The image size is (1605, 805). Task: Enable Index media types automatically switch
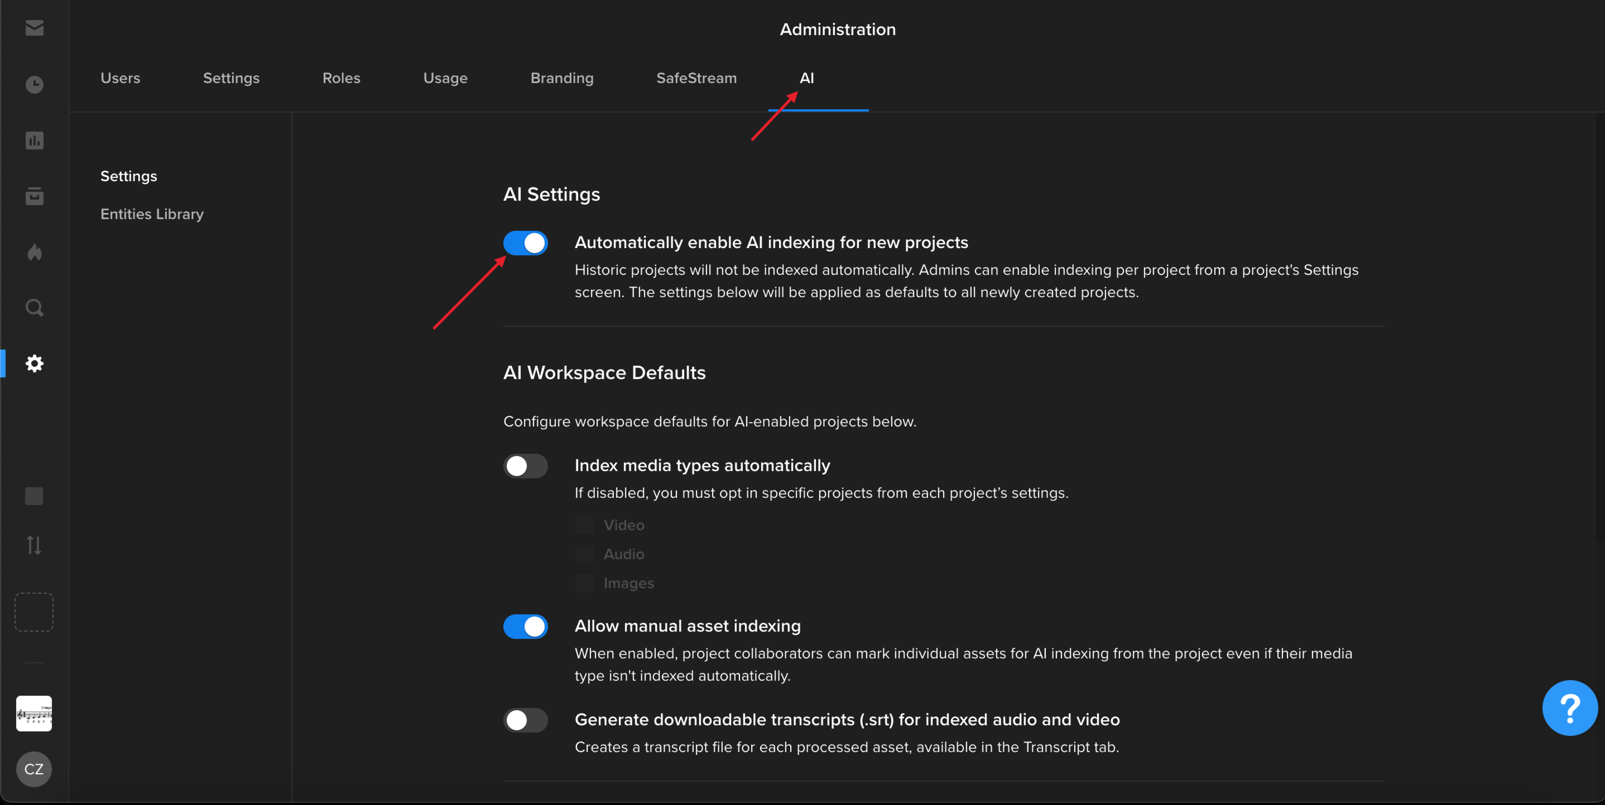[x=525, y=466]
